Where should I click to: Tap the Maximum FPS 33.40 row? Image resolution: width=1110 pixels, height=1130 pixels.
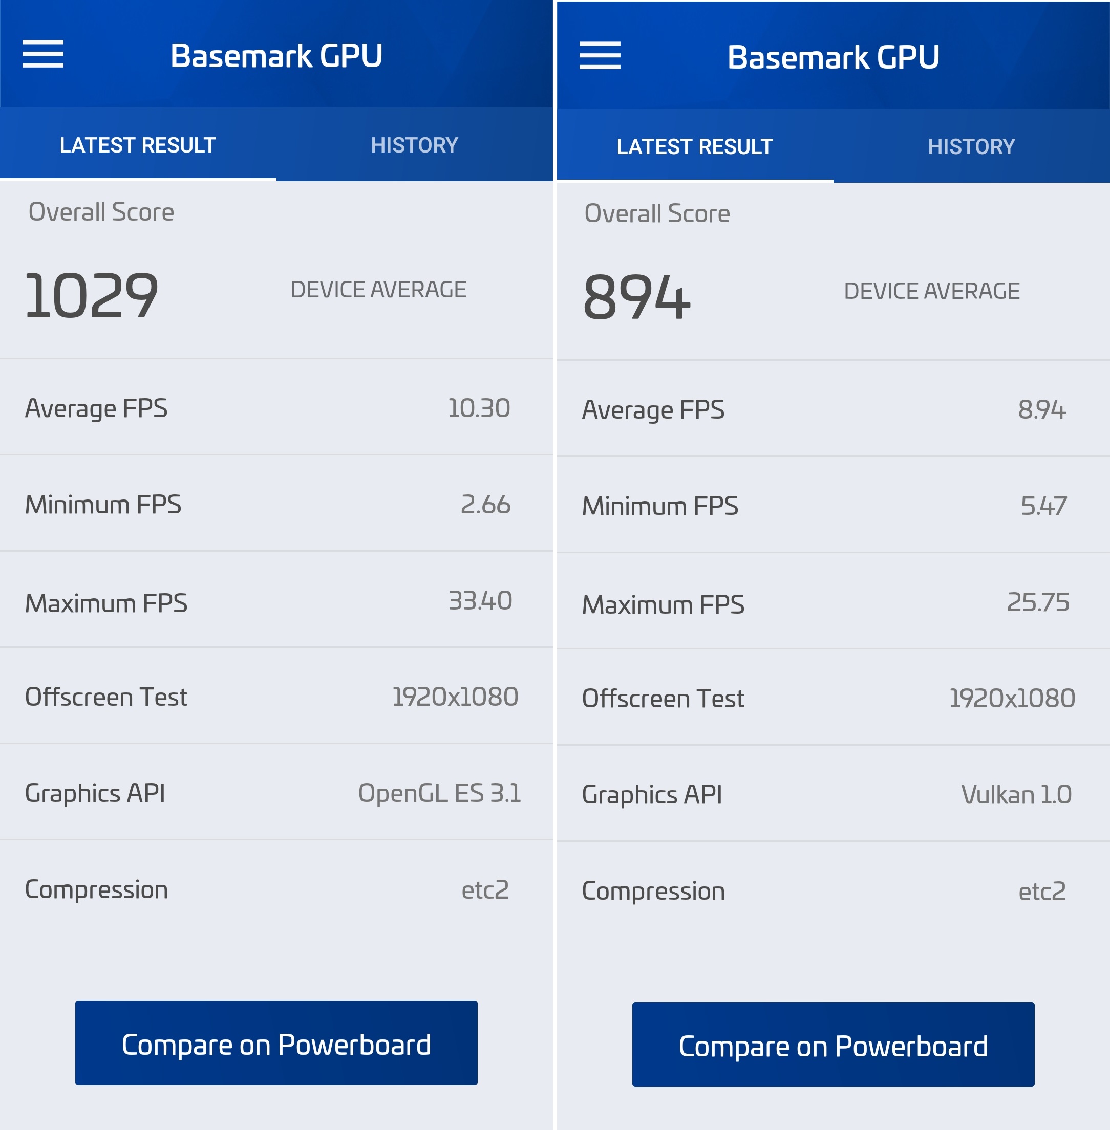pos(276,600)
